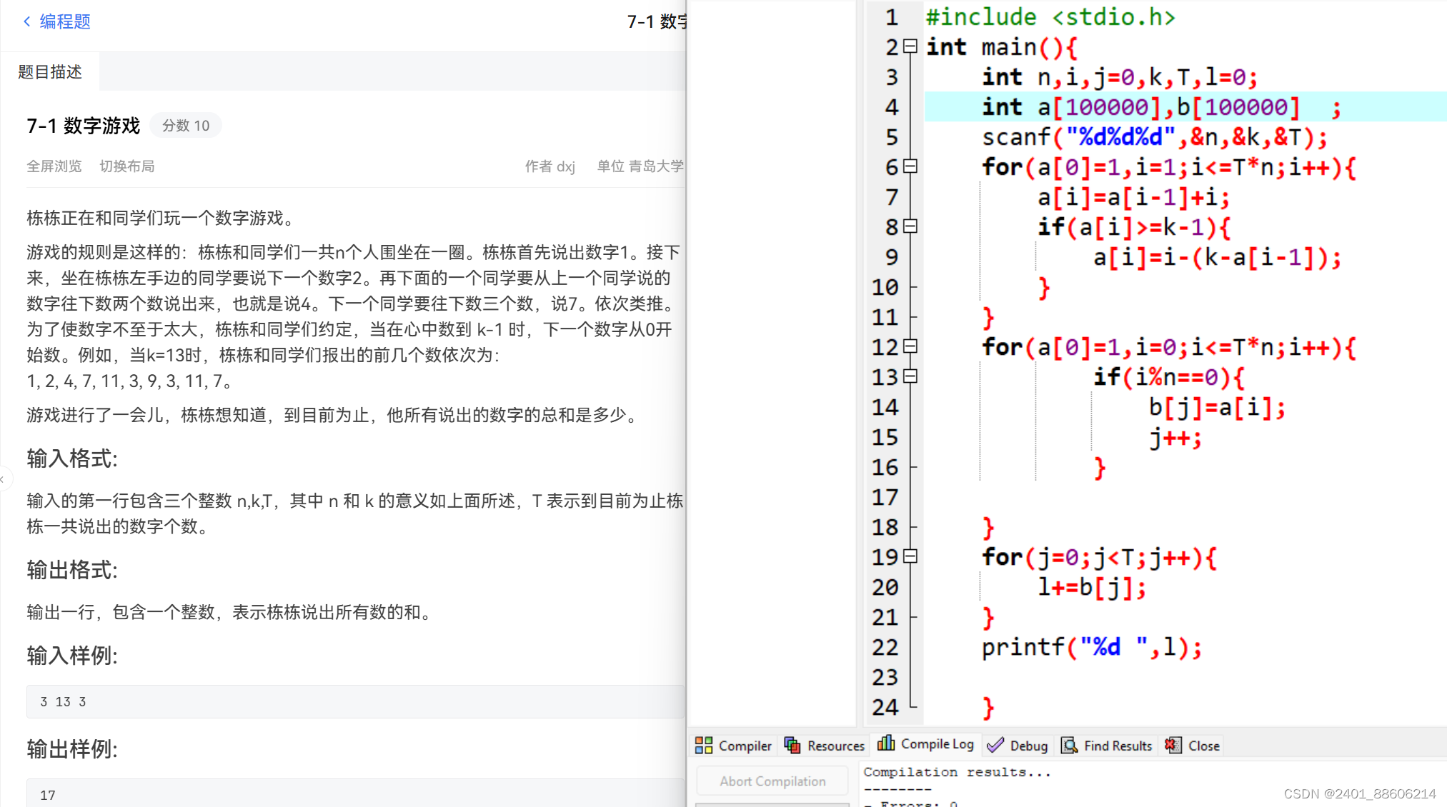Collapse the fold marker on line 19

tap(910, 556)
